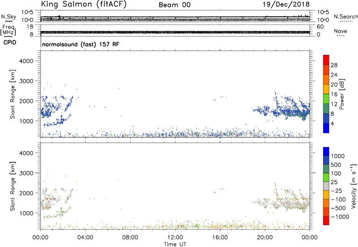Click the N.Sky legend label
The height and width of the screenshot is (247, 358).
pyautogui.click(x=9, y=16)
